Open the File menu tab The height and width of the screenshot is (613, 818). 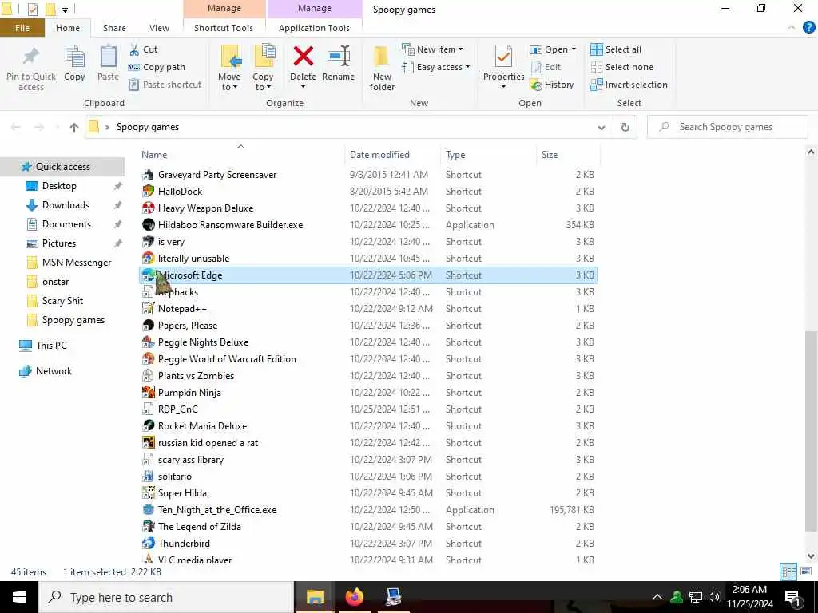[x=22, y=28]
